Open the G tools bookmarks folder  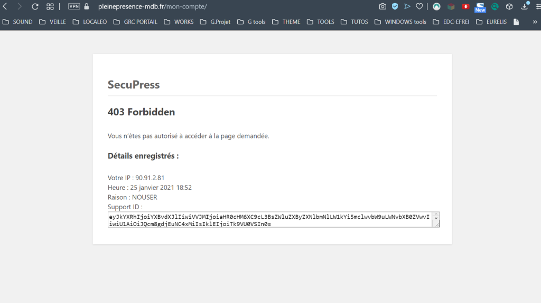click(251, 22)
